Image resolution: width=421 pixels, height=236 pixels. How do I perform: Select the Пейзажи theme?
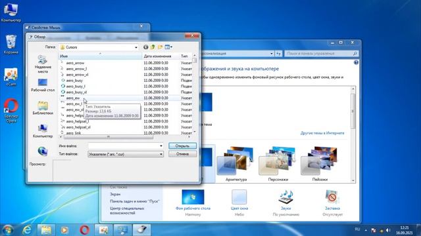(x=320, y=164)
